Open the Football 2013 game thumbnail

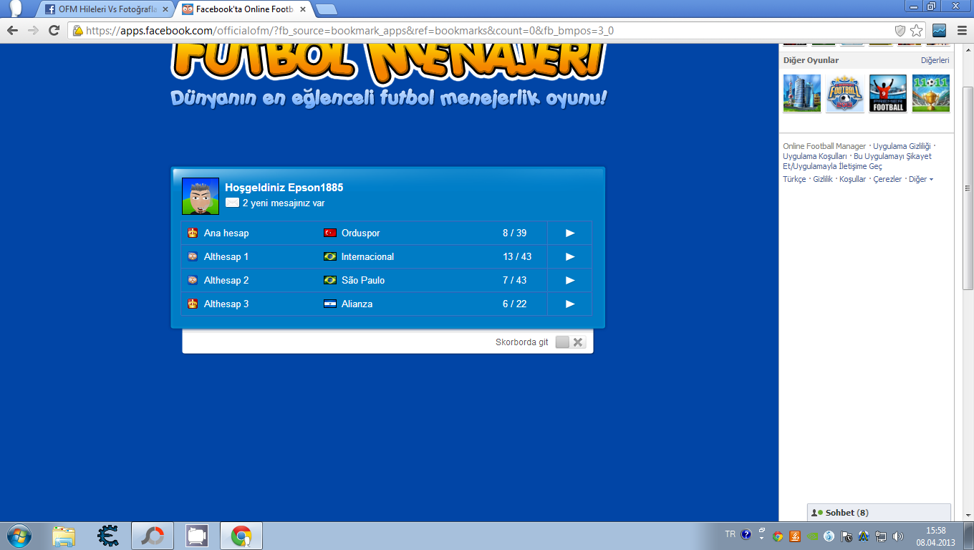point(845,94)
